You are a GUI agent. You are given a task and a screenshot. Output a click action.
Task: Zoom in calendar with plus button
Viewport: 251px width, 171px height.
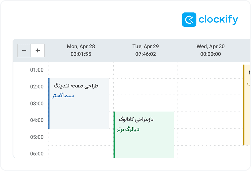(x=38, y=51)
